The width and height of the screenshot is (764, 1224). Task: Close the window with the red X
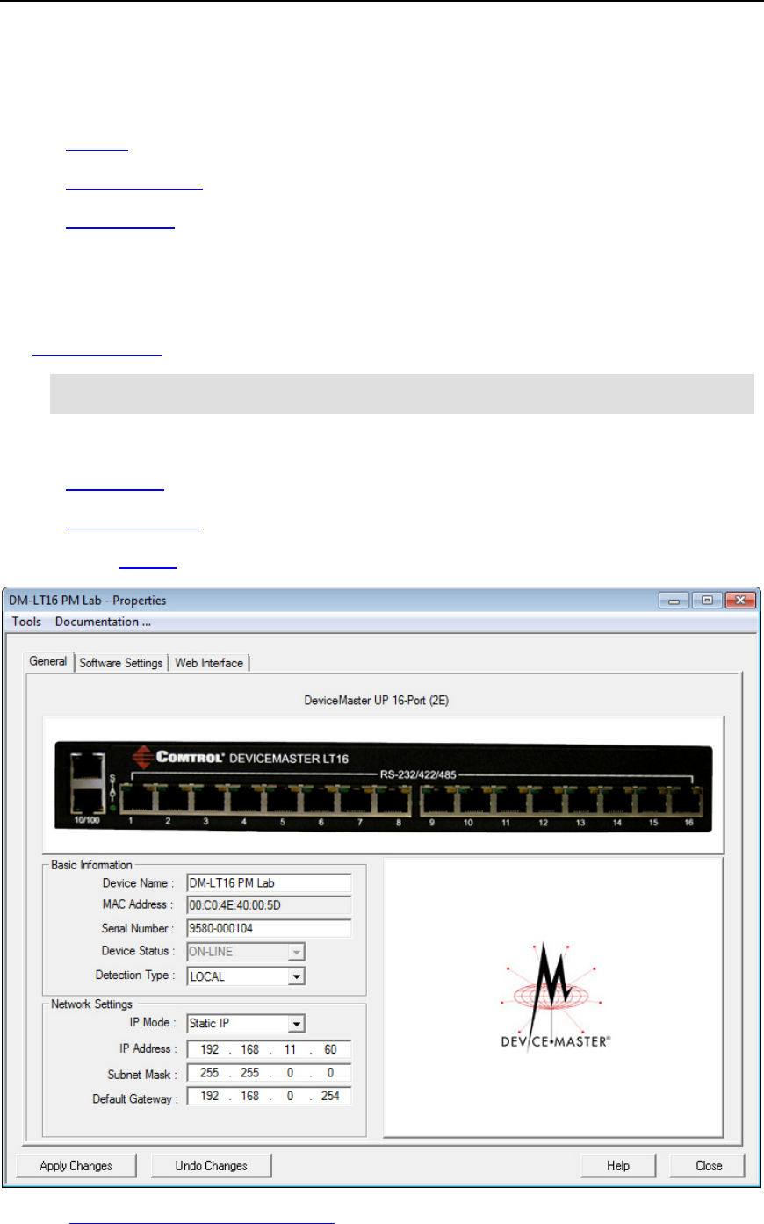coord(740,601)
